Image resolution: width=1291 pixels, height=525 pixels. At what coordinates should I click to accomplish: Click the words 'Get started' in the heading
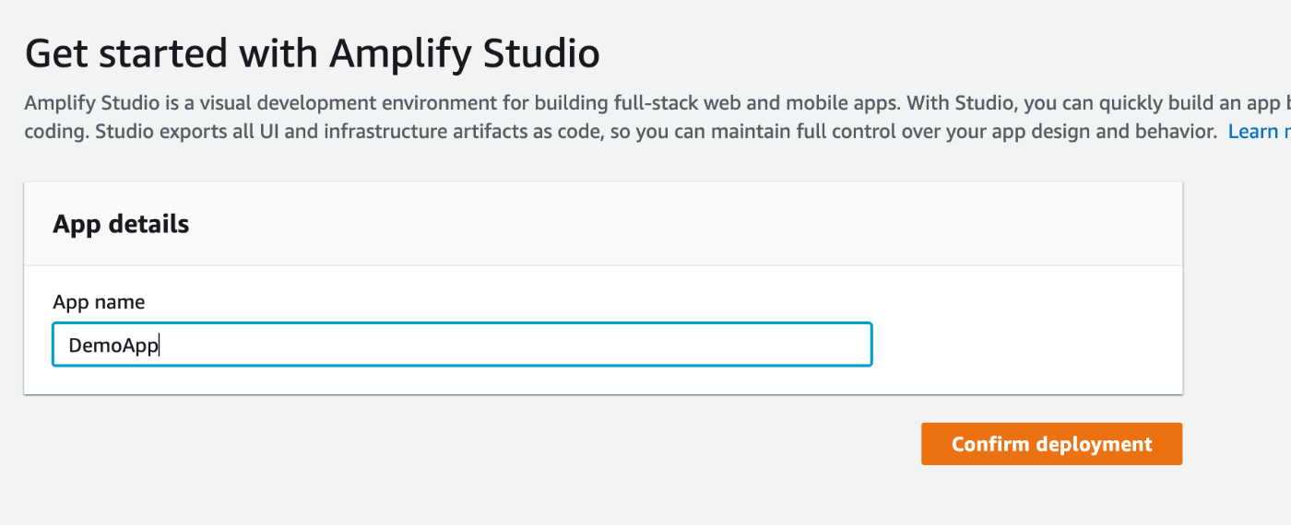(125, 54)
